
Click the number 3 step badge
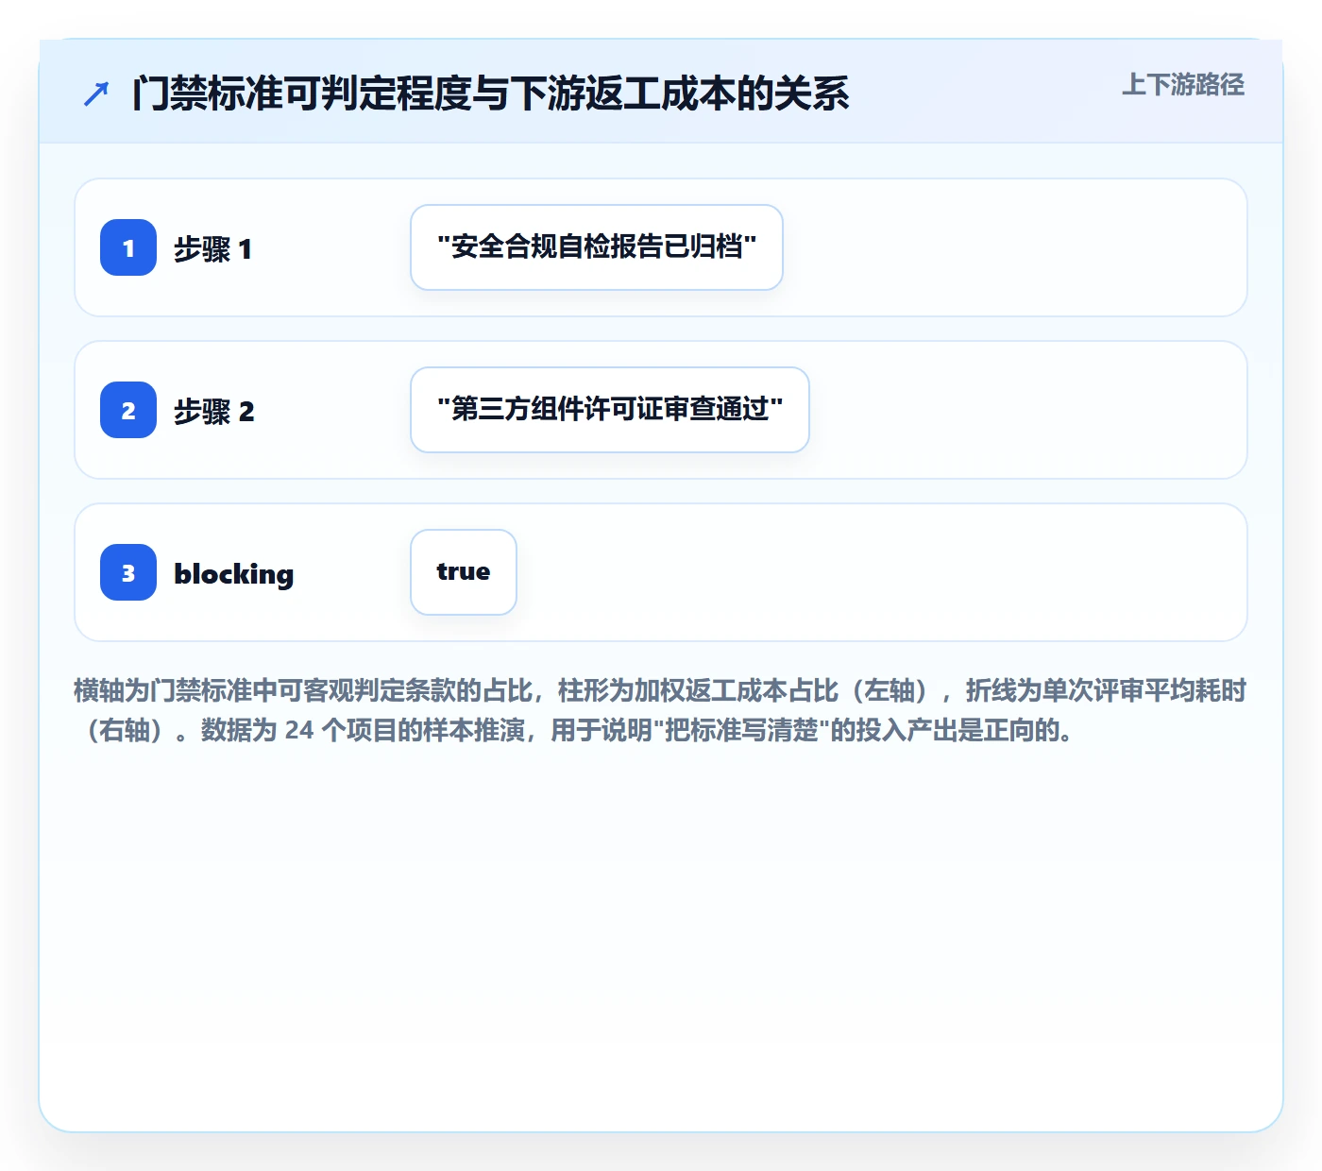128,572
